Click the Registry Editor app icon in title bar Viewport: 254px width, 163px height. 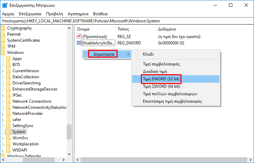[5, 5]
